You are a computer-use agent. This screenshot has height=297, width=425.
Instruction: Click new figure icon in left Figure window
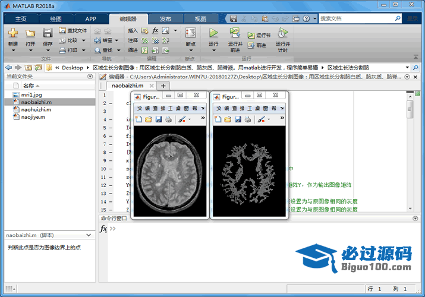[x=138, y=119]
